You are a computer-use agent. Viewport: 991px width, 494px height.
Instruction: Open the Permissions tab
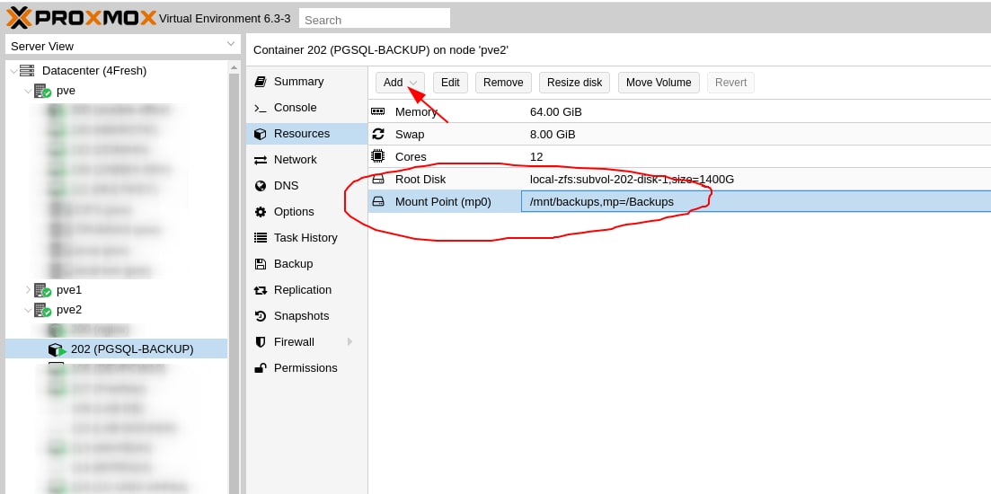tap(306, 367)
